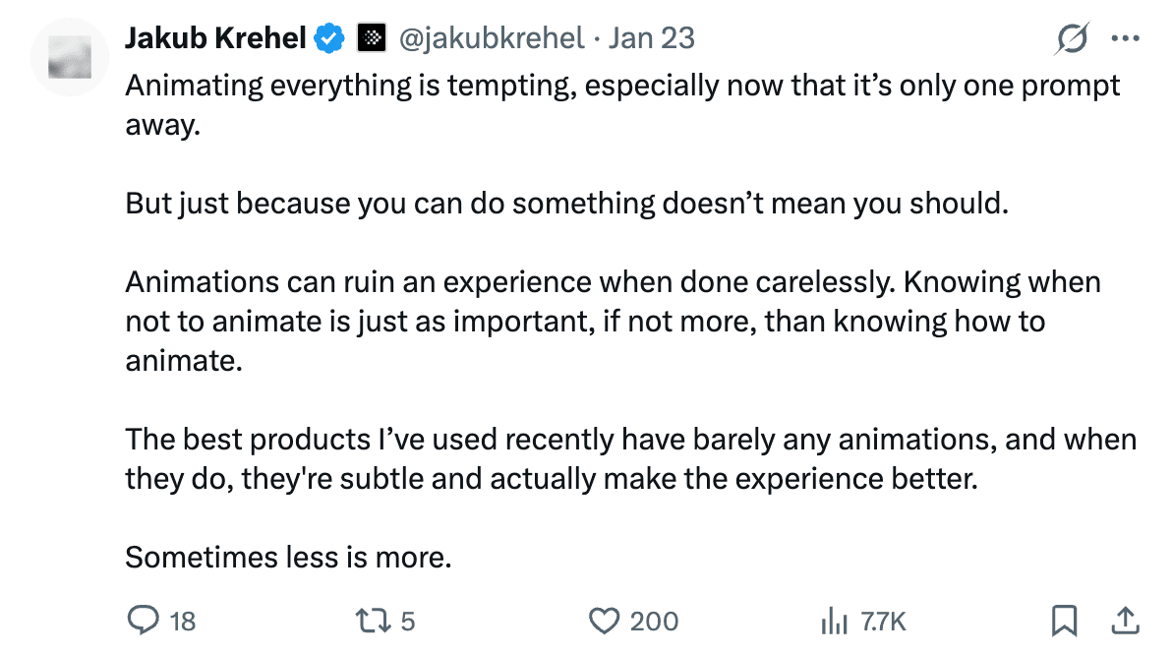The image size is (1172, 655).
Task: Click the share upload icon
Action: tap(1124, 621)
